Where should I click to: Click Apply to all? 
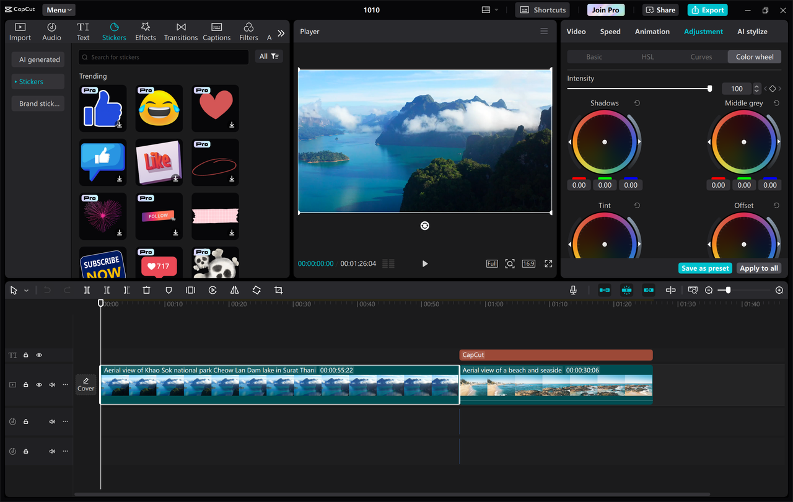point(759,268)
